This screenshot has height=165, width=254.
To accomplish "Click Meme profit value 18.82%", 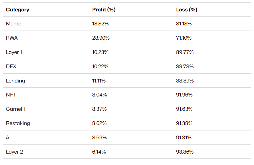I will [100, 24].
